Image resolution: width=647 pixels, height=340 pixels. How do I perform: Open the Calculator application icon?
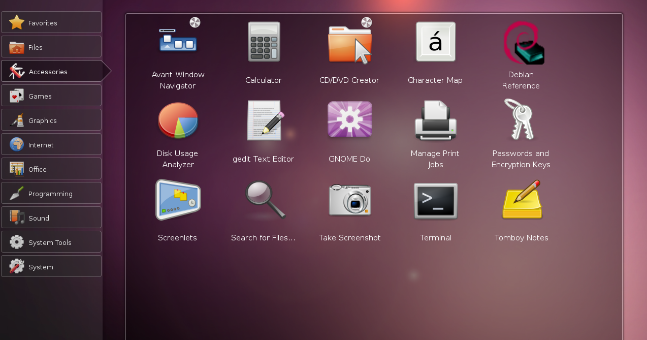click(264, 42)
